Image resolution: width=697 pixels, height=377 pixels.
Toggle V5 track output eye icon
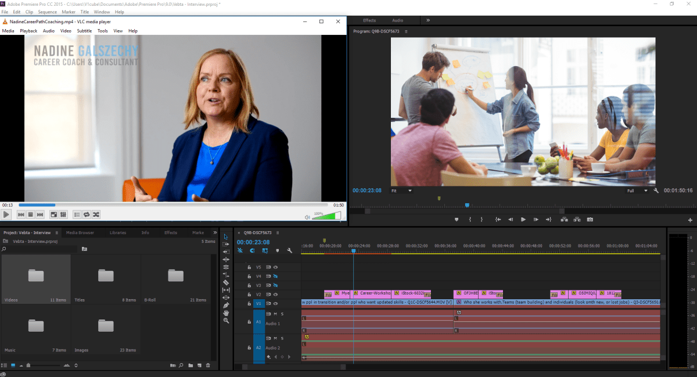pos(275,267)
